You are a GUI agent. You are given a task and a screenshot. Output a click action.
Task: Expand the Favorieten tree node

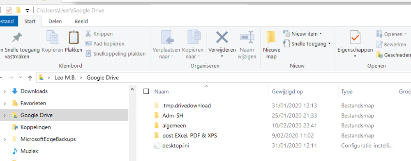(x=5, y=104)
